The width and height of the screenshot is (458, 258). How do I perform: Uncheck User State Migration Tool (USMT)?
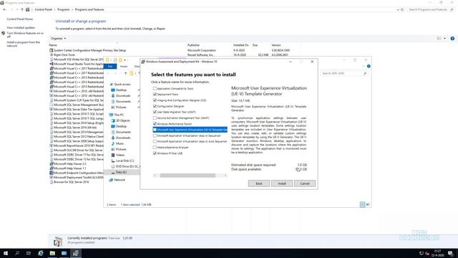(x=155, y=112)
